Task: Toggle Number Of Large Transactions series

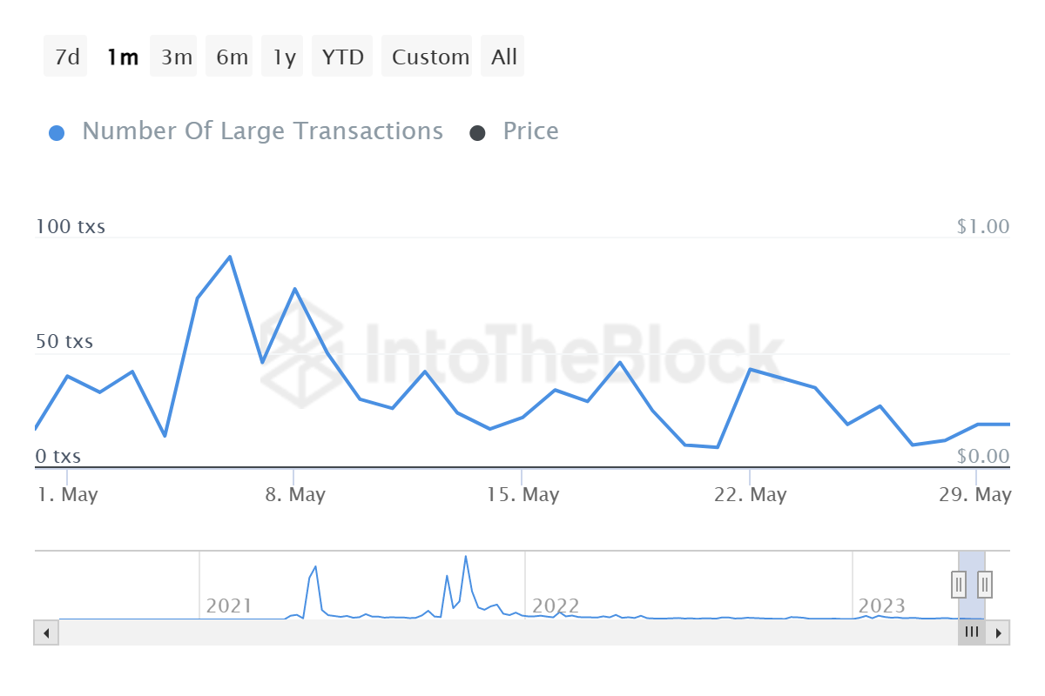Action: pos(262,131)
